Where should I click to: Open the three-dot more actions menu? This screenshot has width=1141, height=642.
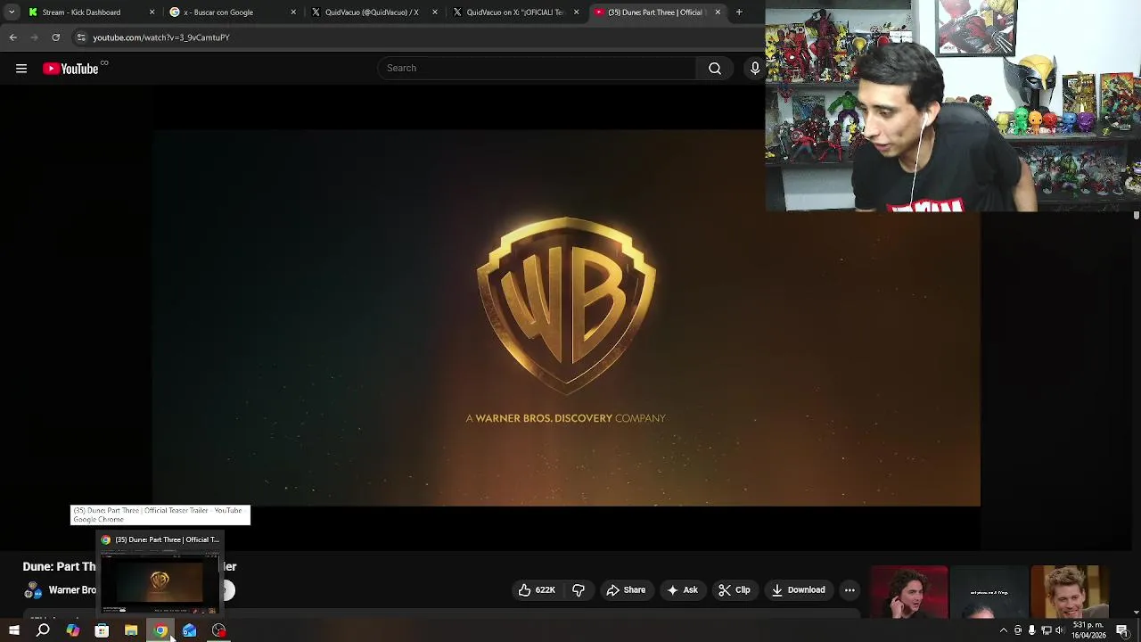coord(850,590)
